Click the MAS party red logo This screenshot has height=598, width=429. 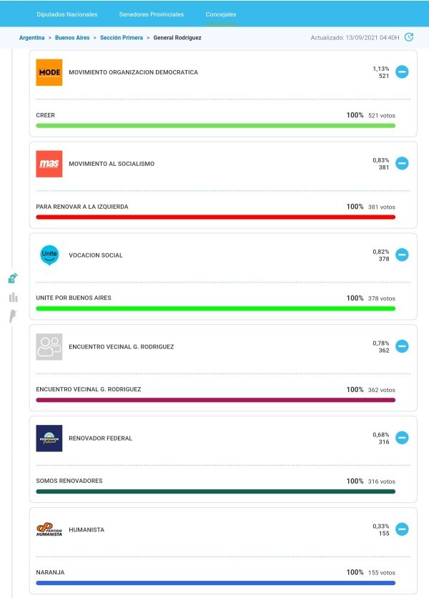49,164
